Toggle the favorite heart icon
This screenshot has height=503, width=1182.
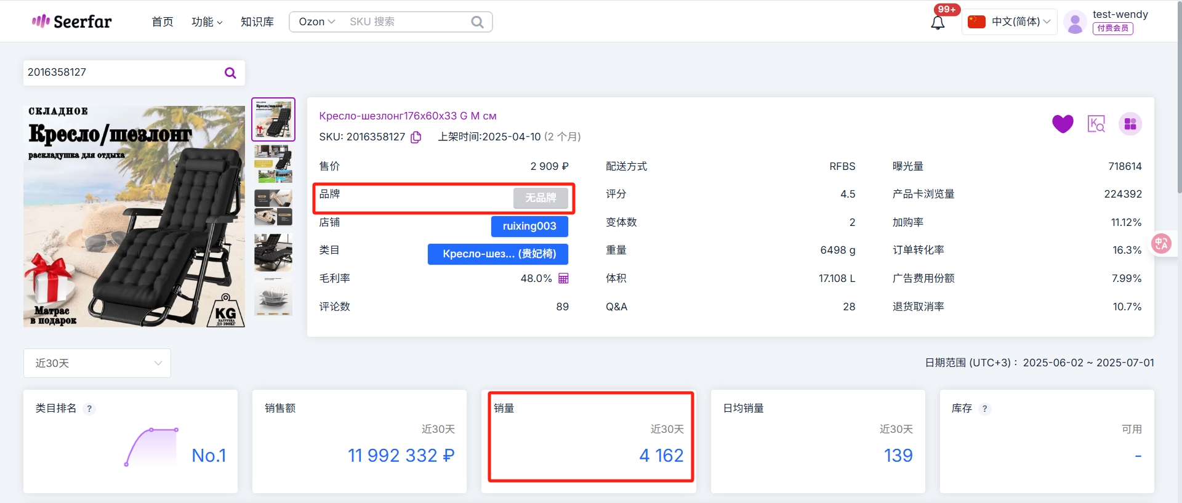(x=1063, y=124)
